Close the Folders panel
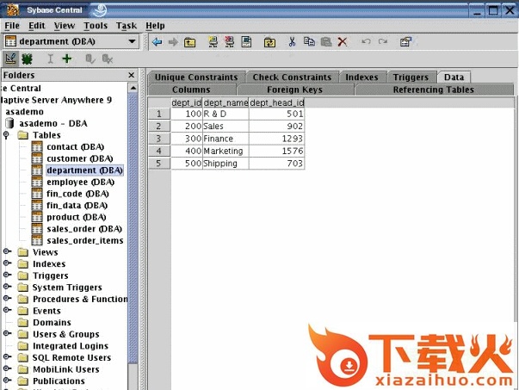The image size is (519, 390). point(131,75)
